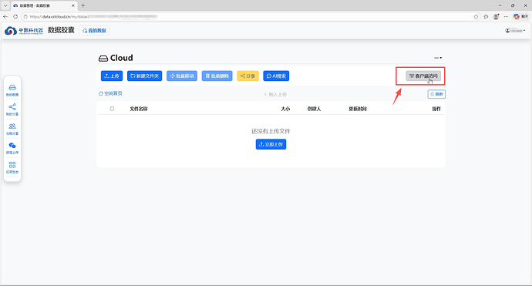Click the 我的数据 tab in header

[94, 31]
